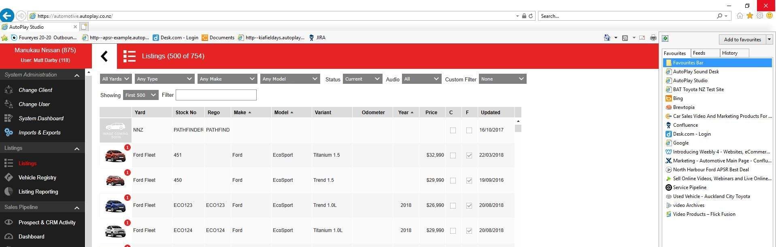
Task: Click the feeds icon in command bar
Action: (x=625, y=38)
